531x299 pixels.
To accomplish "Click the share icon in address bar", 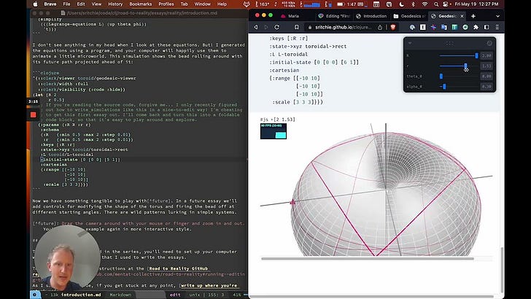I will click(x=380, y=27).
